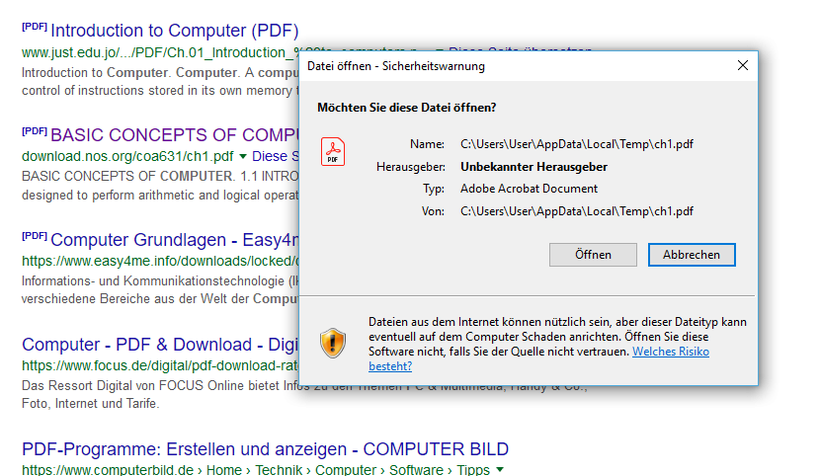Open 'PDF-Programme: Erstellen und anzeigen' result
820x476 pixels.
click(265, 448)
